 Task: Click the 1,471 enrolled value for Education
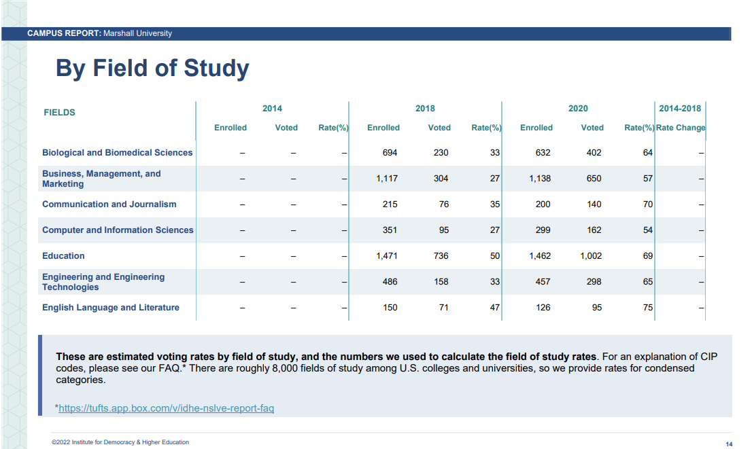[x=387, y=256]
